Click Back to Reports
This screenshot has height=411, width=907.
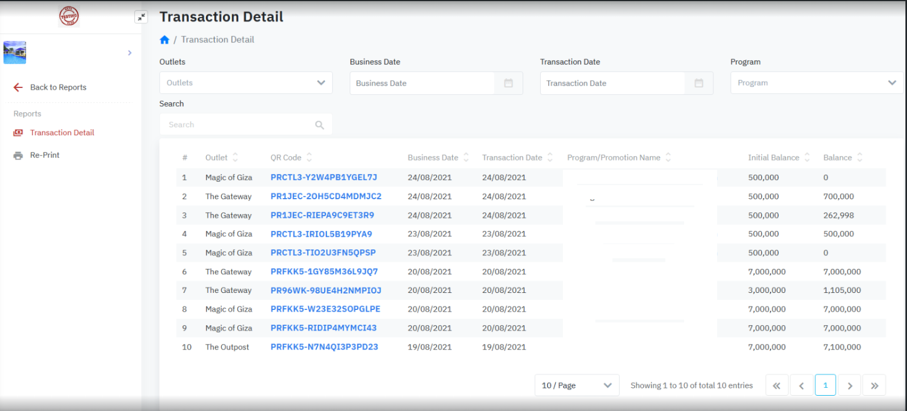coord(58,87)
